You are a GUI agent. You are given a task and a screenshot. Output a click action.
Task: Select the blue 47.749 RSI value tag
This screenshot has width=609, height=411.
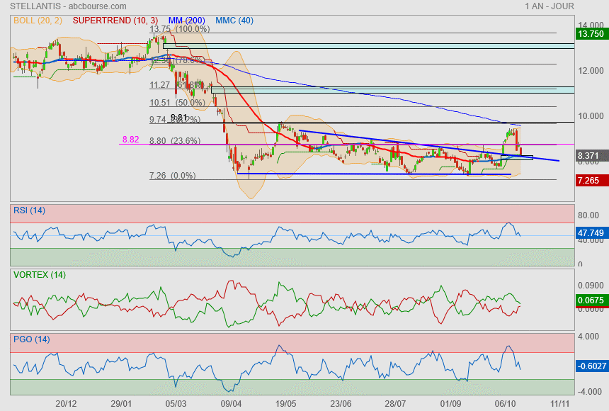(591, 232)
